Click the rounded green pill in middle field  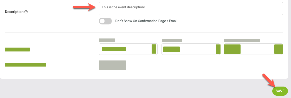pyautogui.click(x=171, y=49)
